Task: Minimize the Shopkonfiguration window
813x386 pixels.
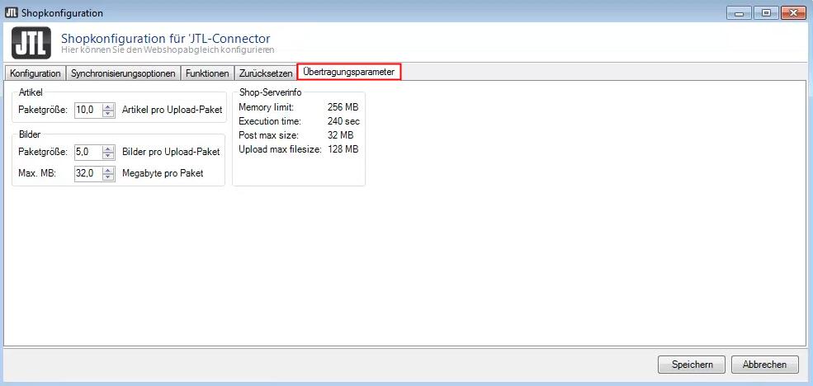Action: pyautogui.click(x=739, y=12)
